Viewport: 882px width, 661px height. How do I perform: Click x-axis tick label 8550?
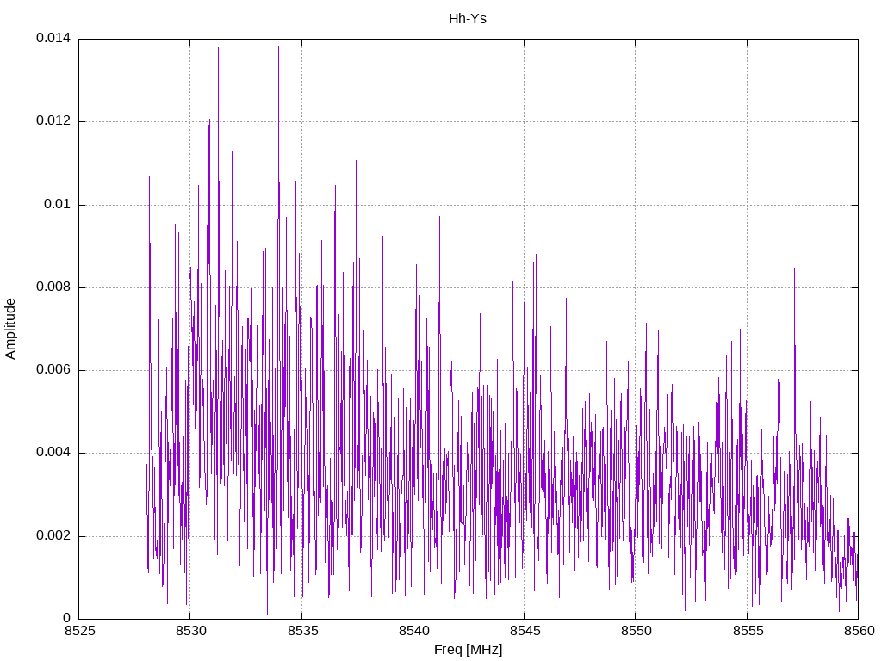pyautogui.click(x=637, y=631)
